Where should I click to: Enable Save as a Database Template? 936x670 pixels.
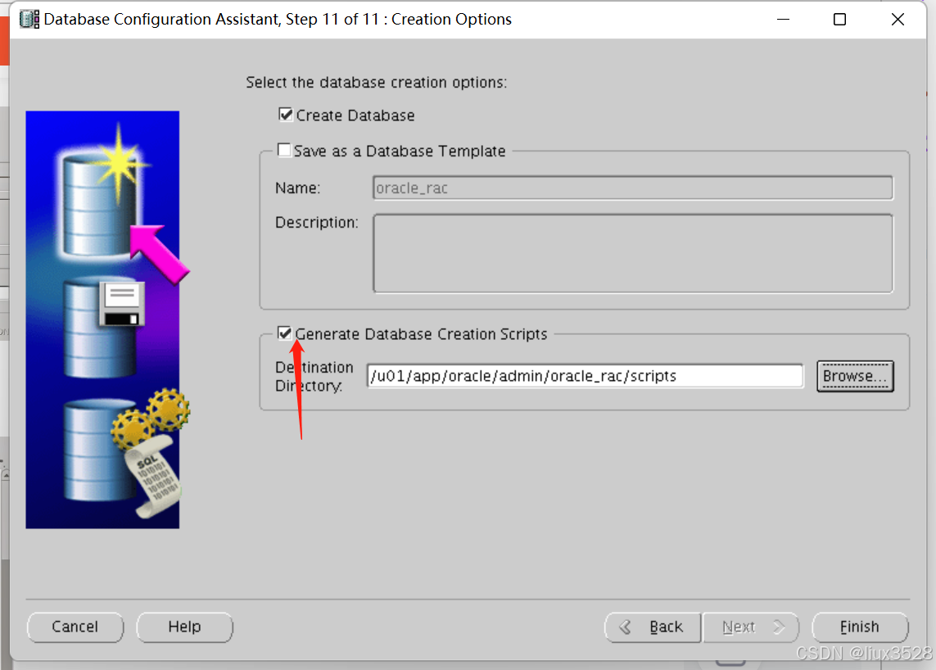coord(284,150)
